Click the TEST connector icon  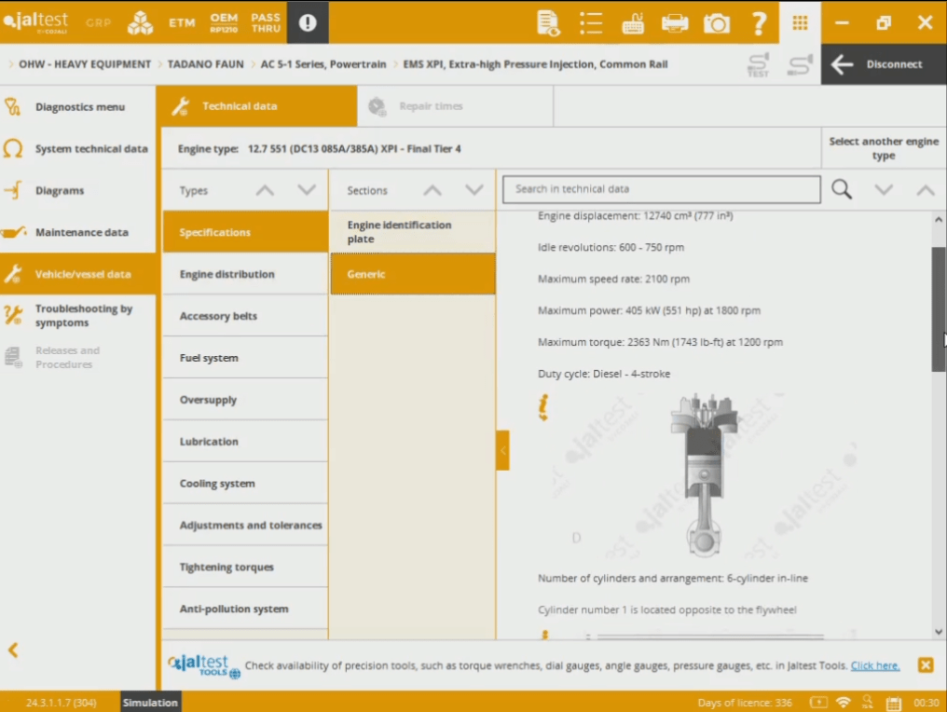pos(758,64)
